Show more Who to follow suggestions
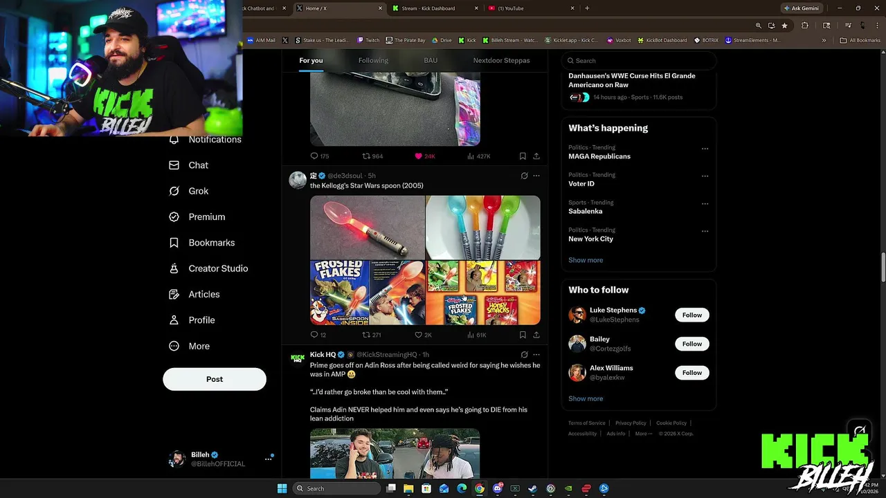The width and height of the screenshot is (886, 498). pos(586,398)
